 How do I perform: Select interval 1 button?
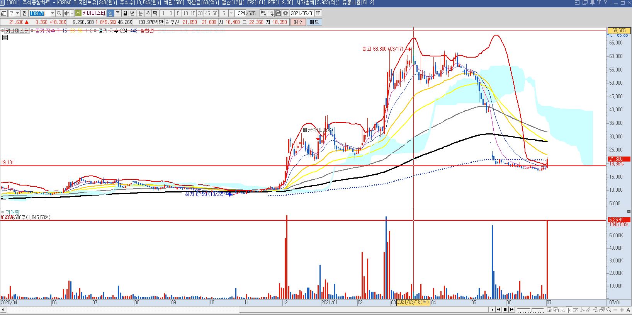[x=163, y=13]
